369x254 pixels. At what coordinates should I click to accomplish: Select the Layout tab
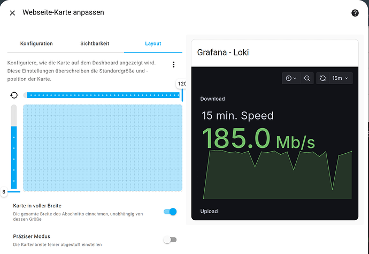click(153, 43)
